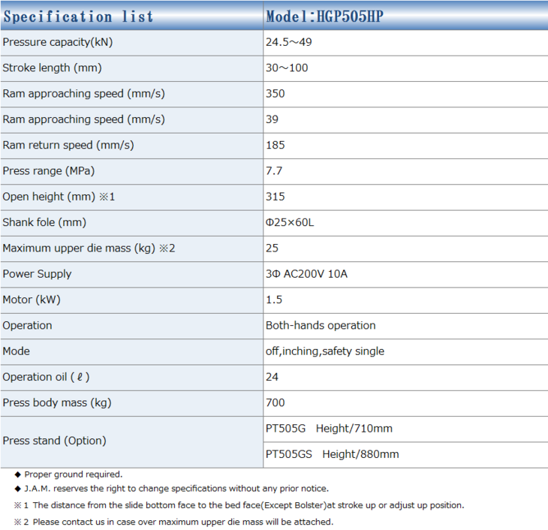Viewport: 548px width, 530px height.
Task: Select the Both-hands operation value
Action: 321,325
